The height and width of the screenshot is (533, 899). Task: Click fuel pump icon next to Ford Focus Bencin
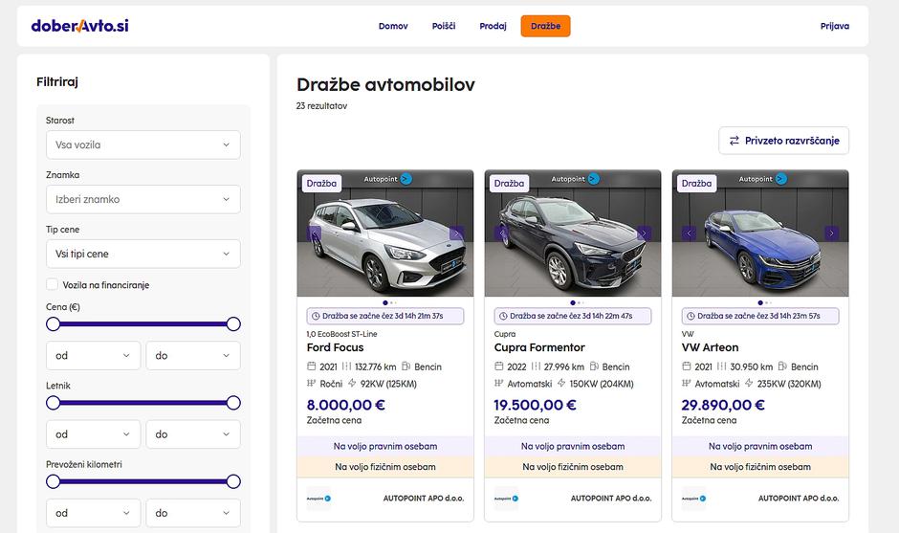tap(406, 366)
